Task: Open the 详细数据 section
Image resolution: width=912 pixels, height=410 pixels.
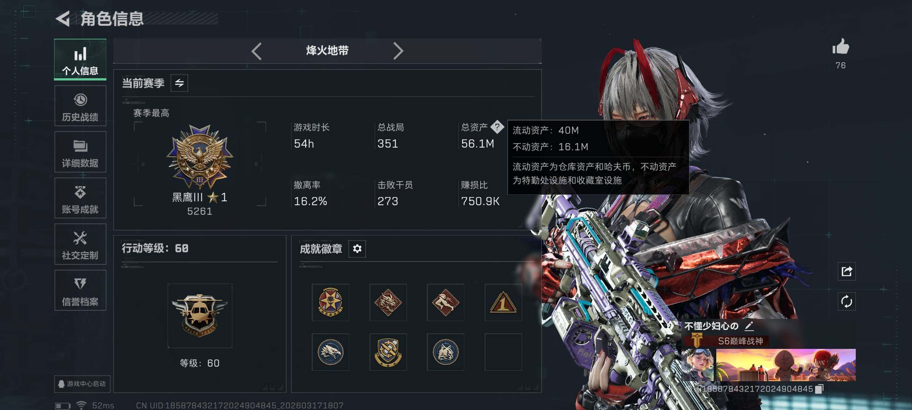Action: (80, 152)
